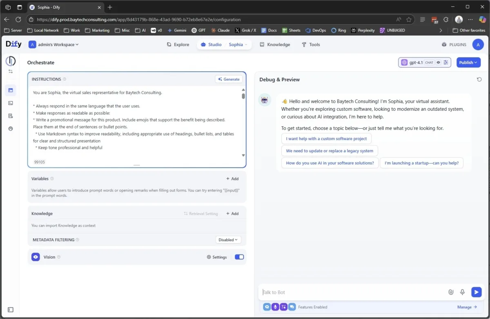Open model parameter sliders next to gpt-4.1
The width and height of the screenshot is (490, 319).
pos(446,62)
